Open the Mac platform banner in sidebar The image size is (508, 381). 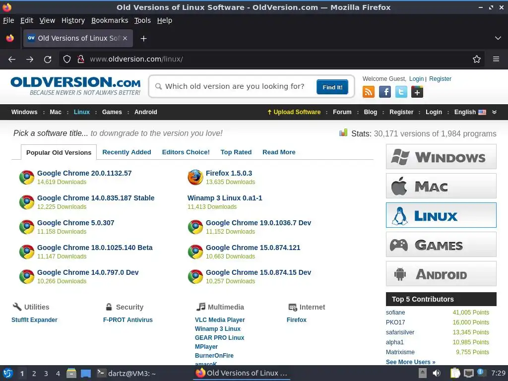click(x=441, y=186)
